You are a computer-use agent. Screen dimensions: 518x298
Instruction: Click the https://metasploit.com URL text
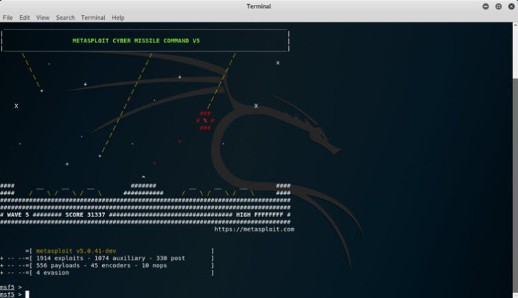(254, 229)
